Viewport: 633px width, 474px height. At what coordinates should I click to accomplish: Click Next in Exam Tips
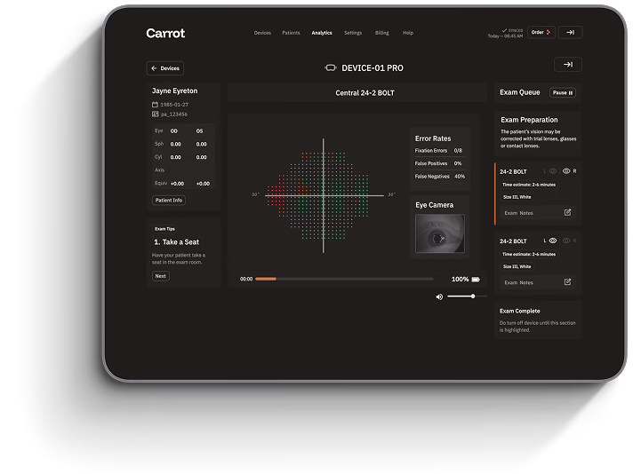161,276
